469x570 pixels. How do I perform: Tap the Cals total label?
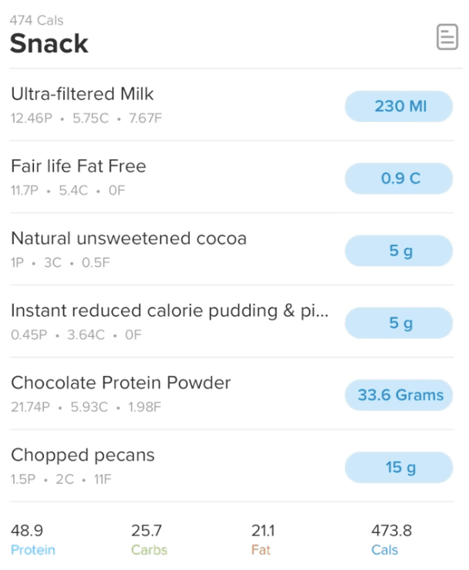point(384,550)
